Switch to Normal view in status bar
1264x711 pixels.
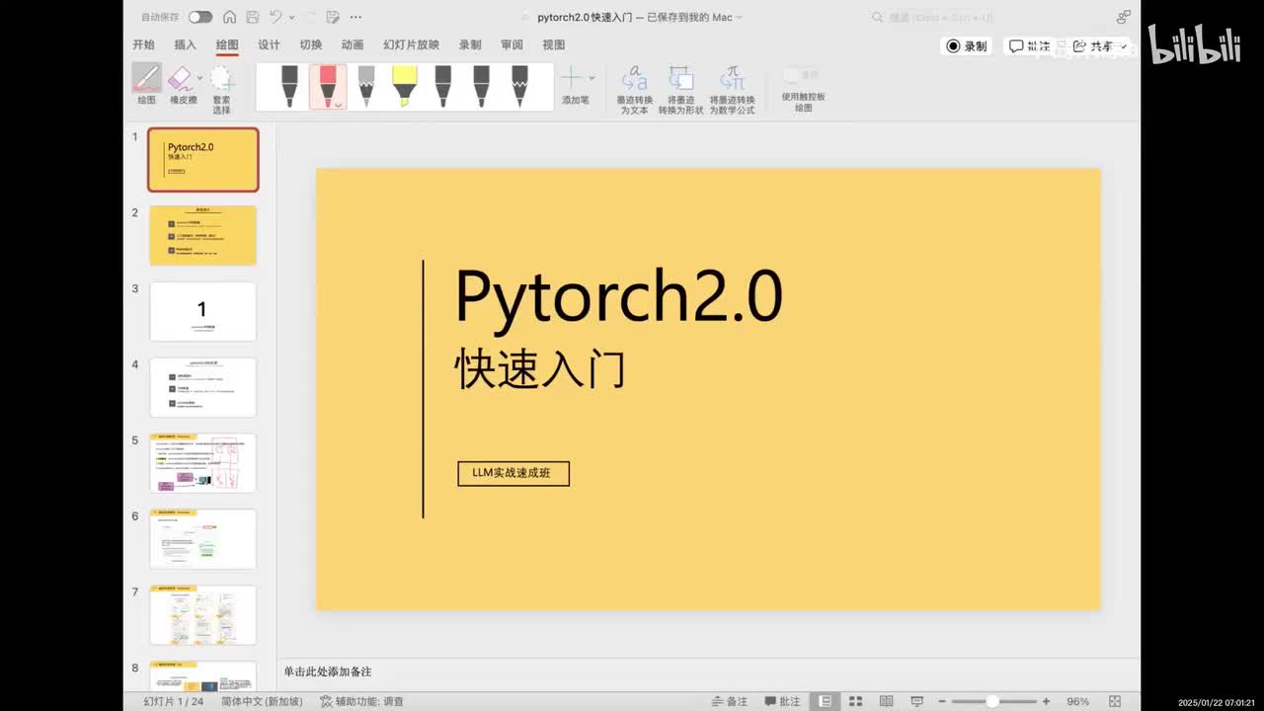824,701
